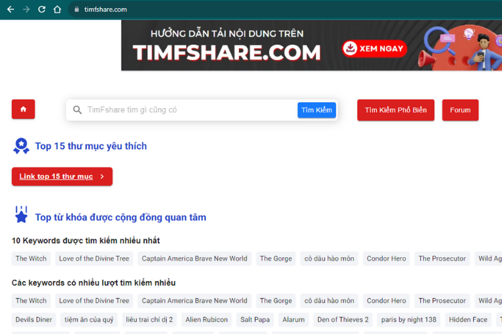Select The Gorge under Các keywords section

click(x=276, y=301)
